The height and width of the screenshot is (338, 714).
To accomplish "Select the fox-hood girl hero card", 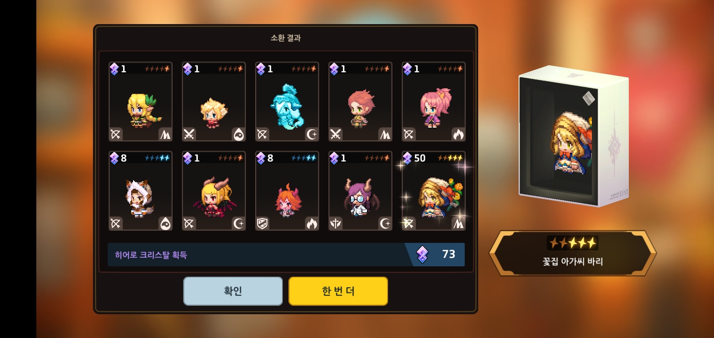I will (141, 191).
